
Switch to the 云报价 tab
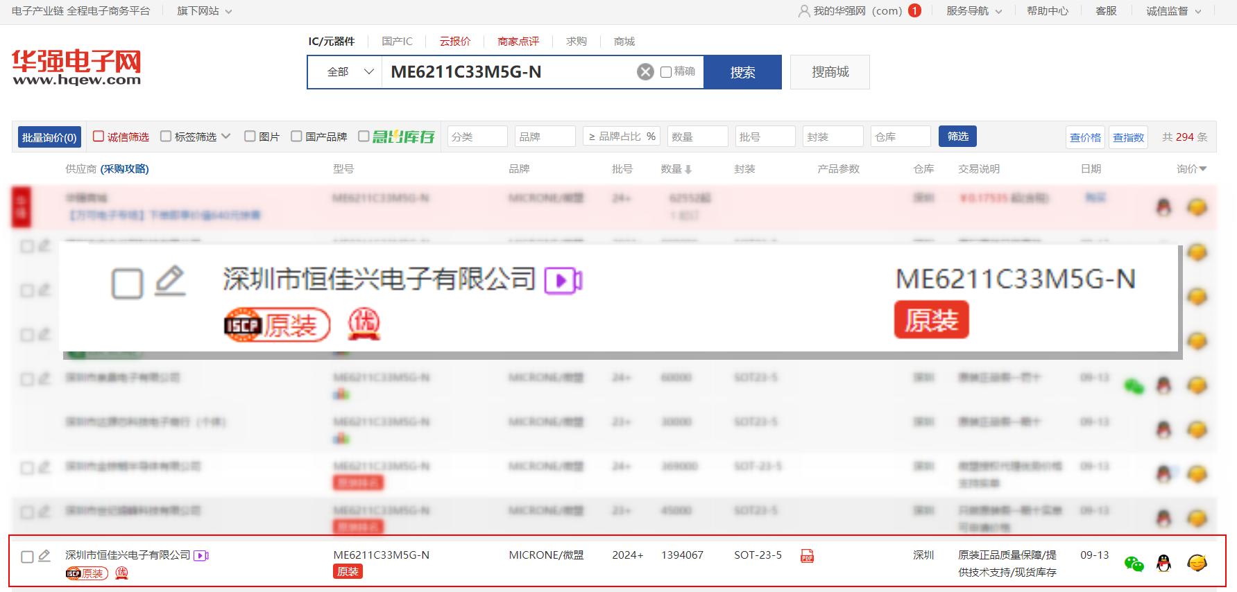click(454, 42)
